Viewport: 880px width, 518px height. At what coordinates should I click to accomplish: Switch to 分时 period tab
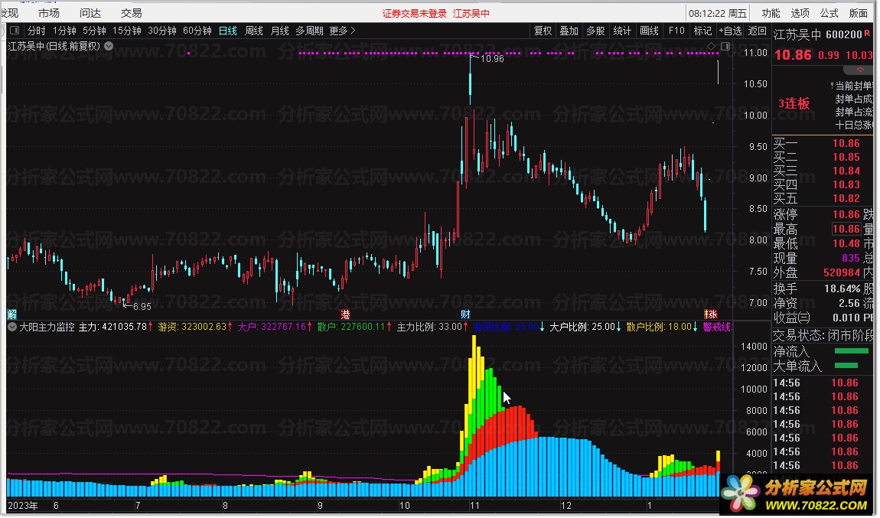click(x=37, y=31)
